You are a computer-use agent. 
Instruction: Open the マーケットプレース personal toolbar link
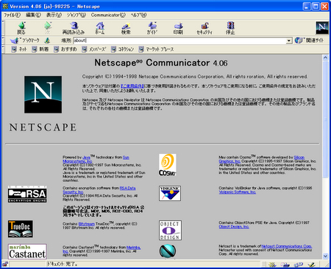(x=156, y=49)
